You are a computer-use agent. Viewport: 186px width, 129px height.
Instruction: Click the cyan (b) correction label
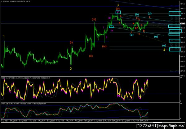137,14
